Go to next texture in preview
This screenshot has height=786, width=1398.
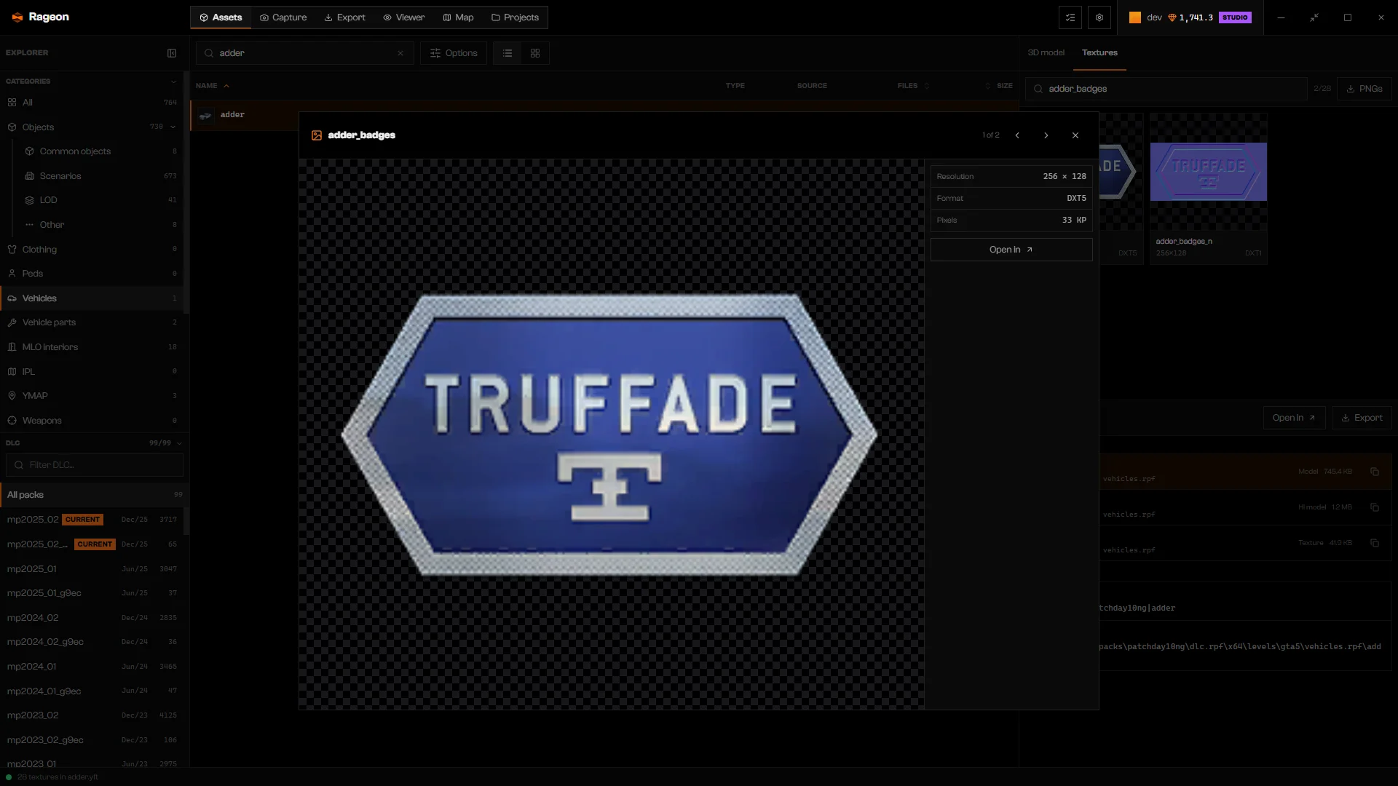(x=1046, y=135)
